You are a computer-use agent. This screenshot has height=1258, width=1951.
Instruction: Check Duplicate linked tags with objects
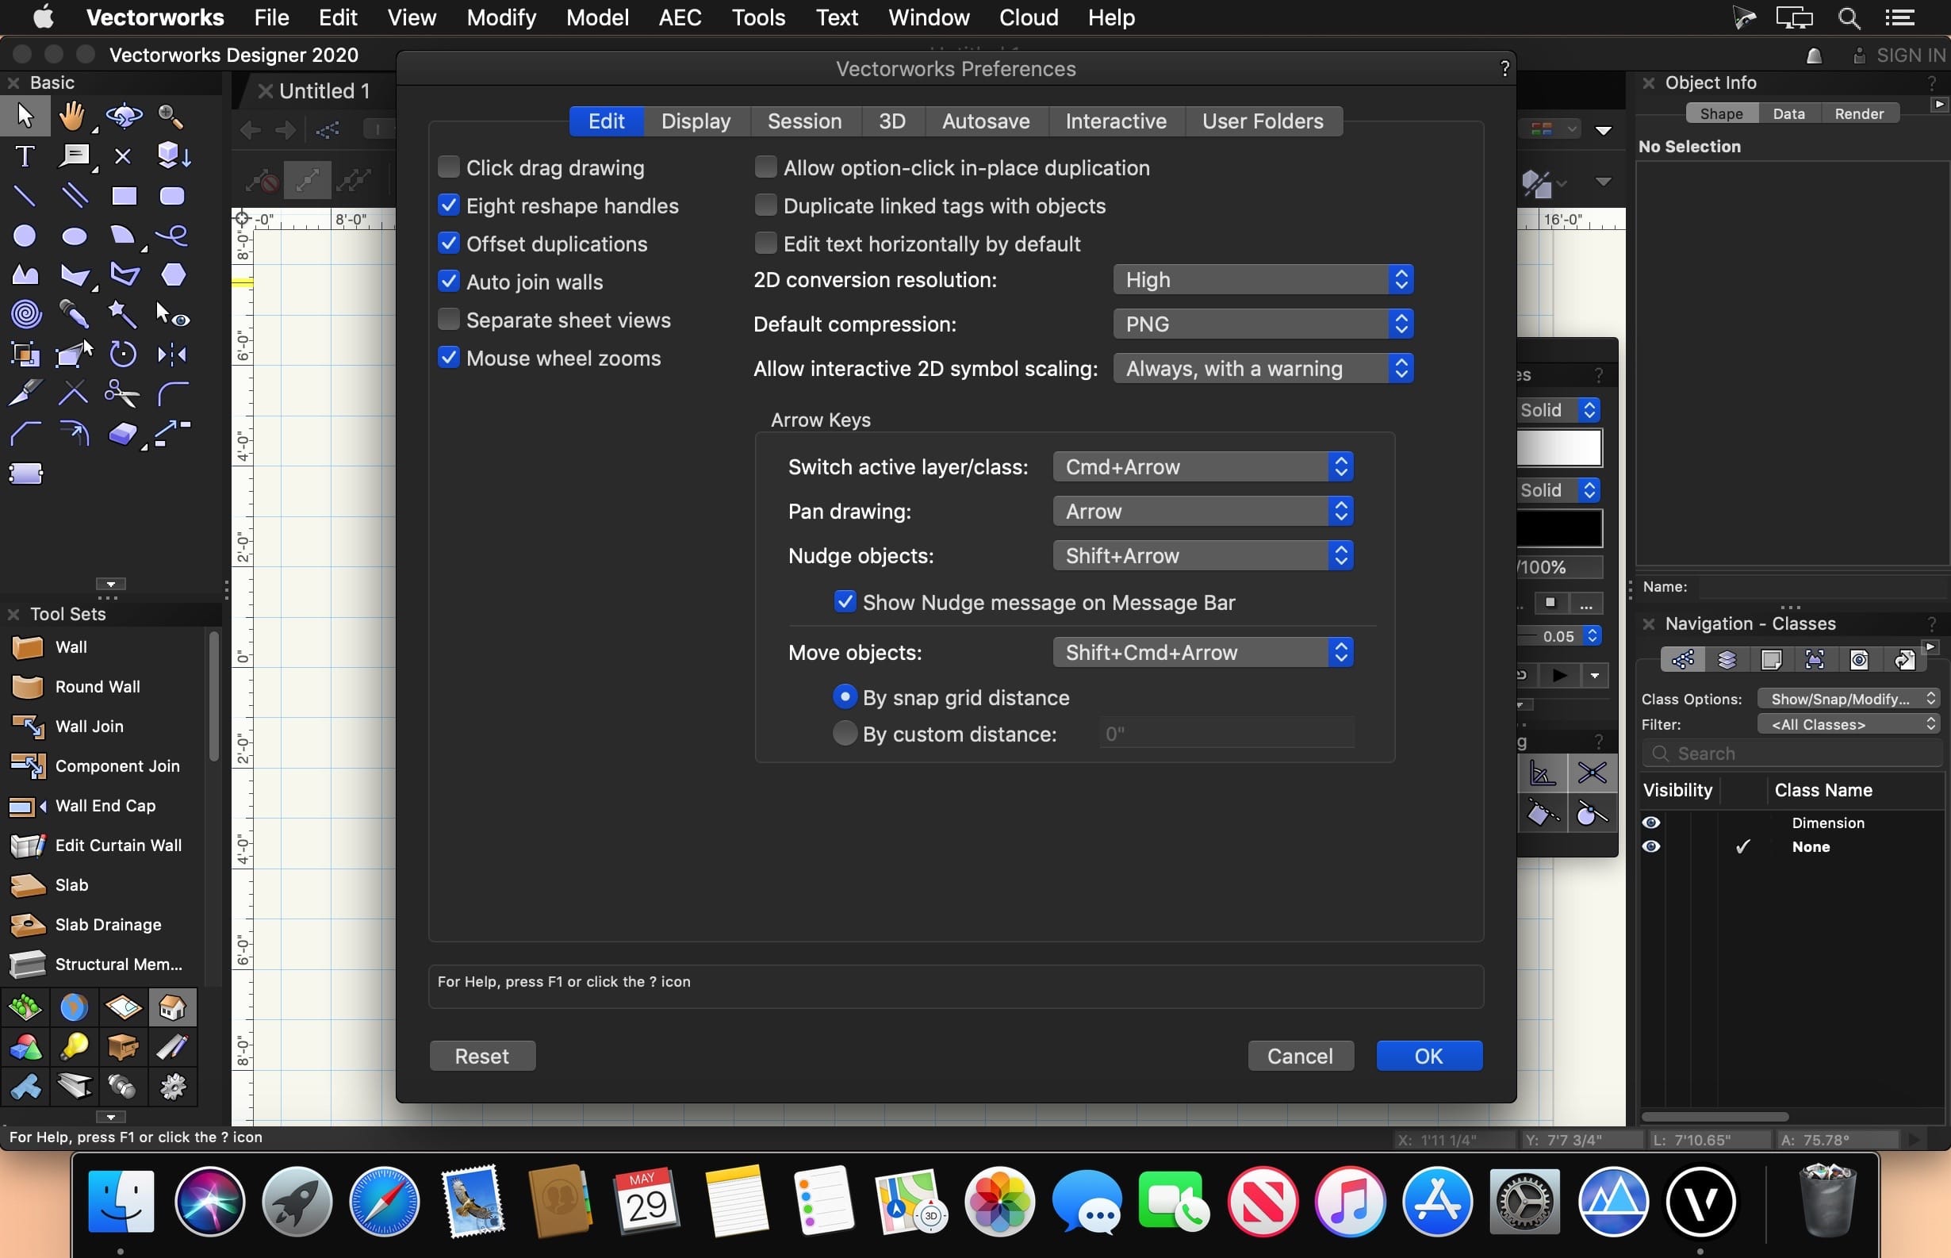coord(765,205)
